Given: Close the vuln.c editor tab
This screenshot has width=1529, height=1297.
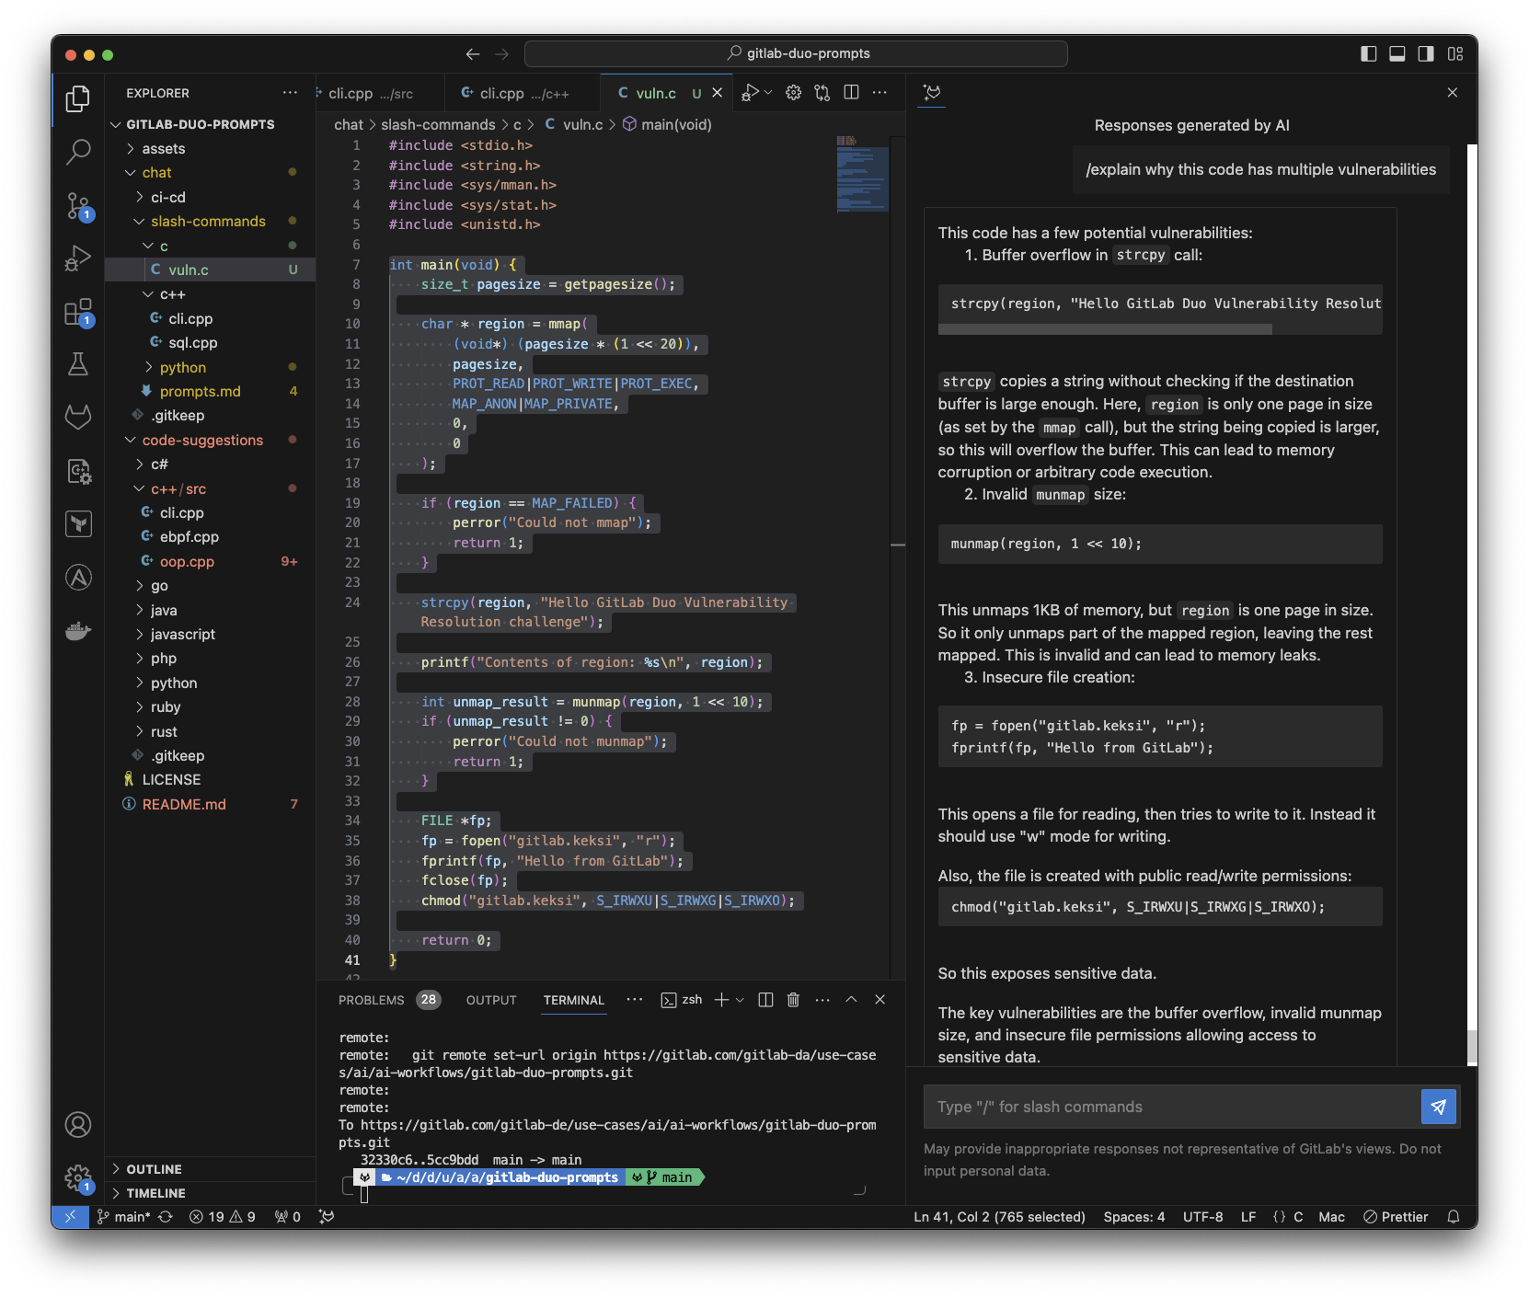Looking at the screenshot, I should (x=718, y=93).
